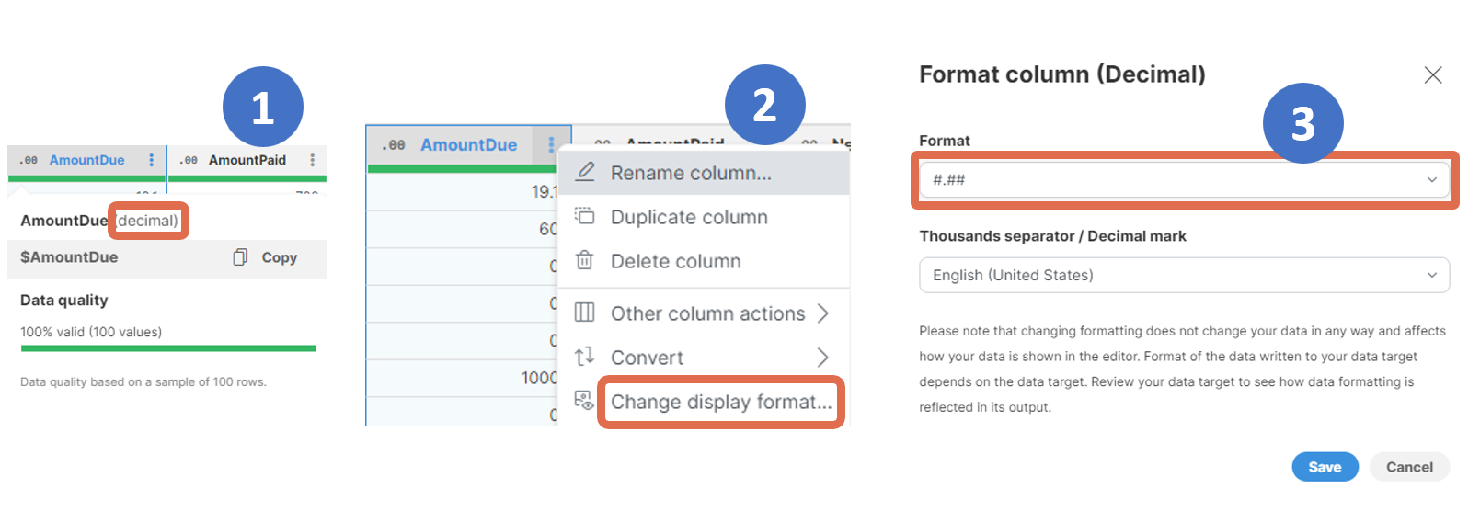Click the Other column actions columns icon
Viewport: 1480px width, 523px height.
coord(585,313)
